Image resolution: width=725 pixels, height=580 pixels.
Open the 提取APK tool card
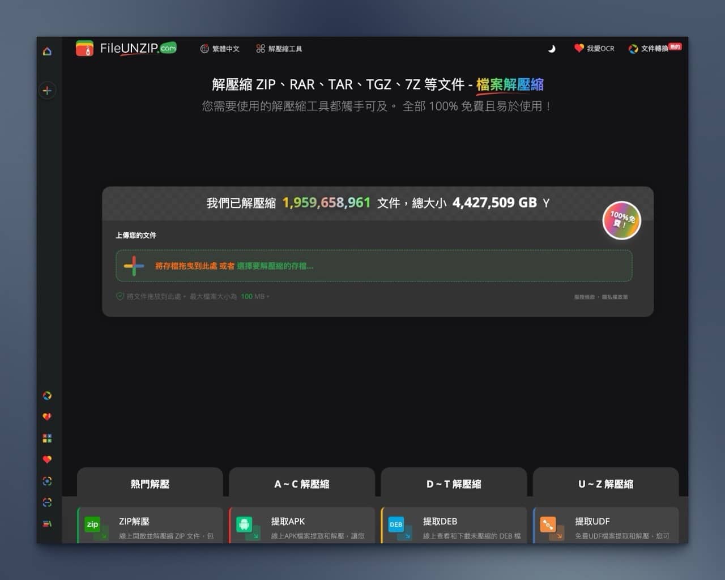[x=302, y=526]
